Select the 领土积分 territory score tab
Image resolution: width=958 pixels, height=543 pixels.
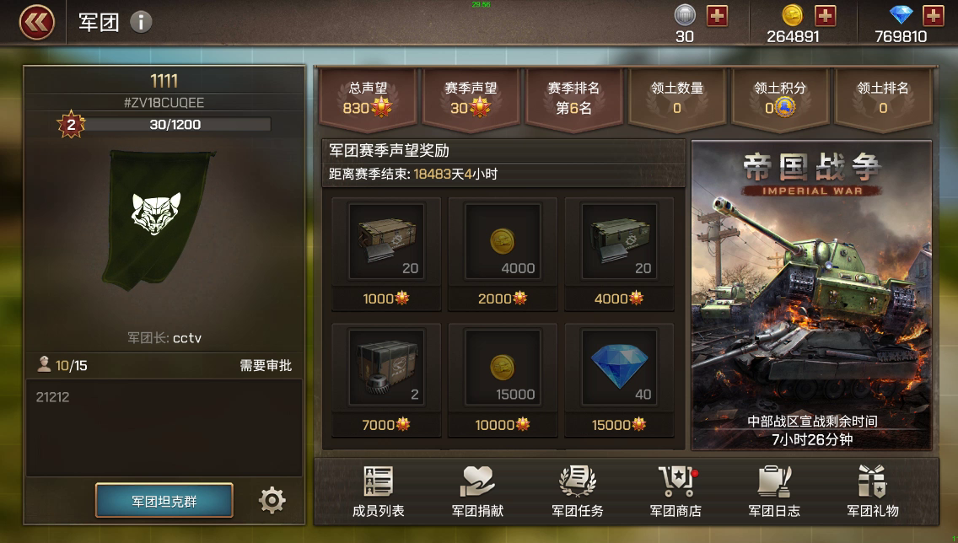pyautogui.click(x=779, y=98)
